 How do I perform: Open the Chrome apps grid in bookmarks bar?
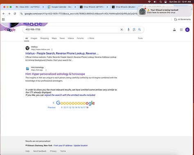point(3,20)
